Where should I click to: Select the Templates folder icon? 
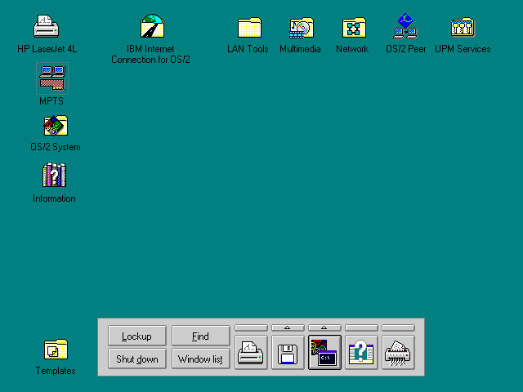point(56,350)
